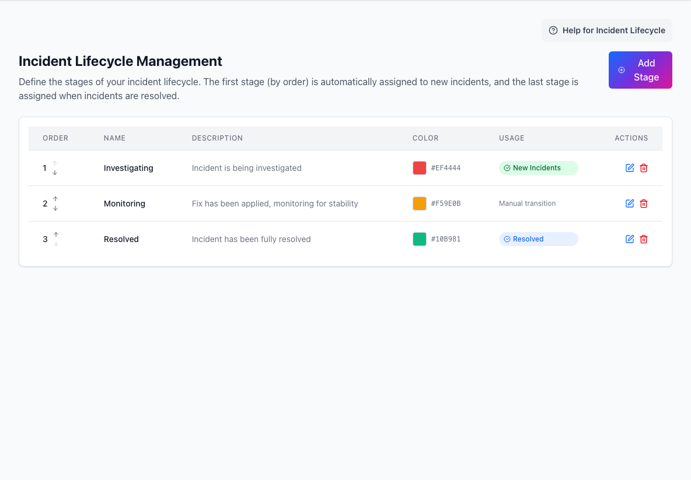
Task: Click the Add Stage button
Action: click(x=640, y=70)
